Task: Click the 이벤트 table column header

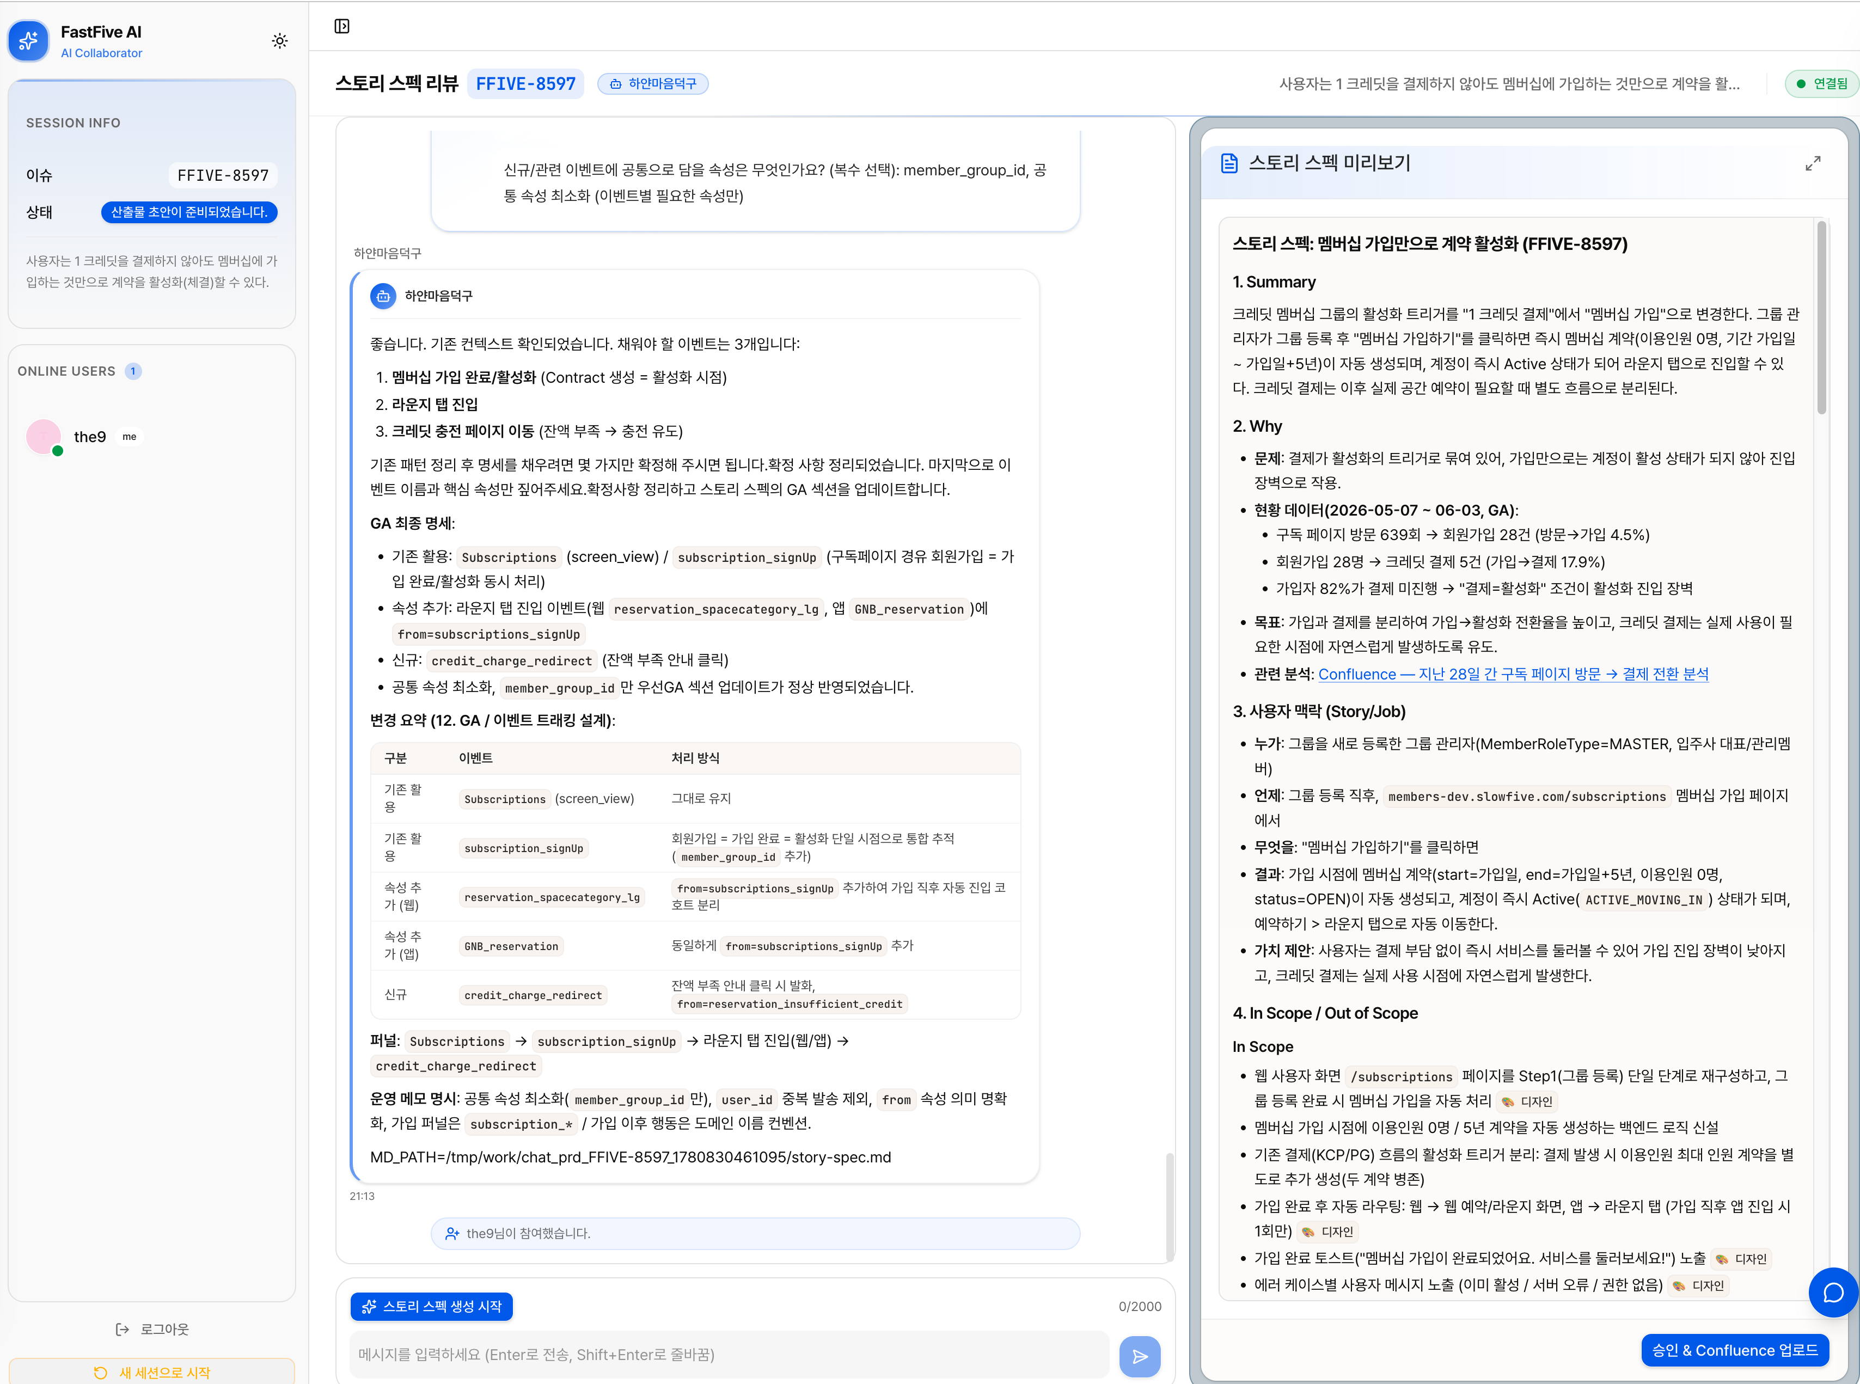Action: [x=475, y=758]
